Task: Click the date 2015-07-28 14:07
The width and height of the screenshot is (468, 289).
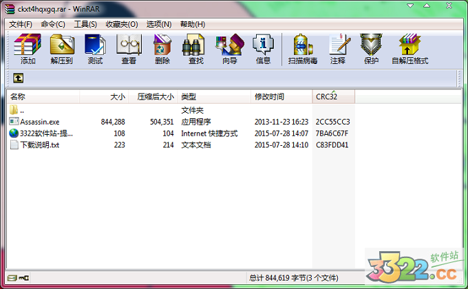Action: 281,133
